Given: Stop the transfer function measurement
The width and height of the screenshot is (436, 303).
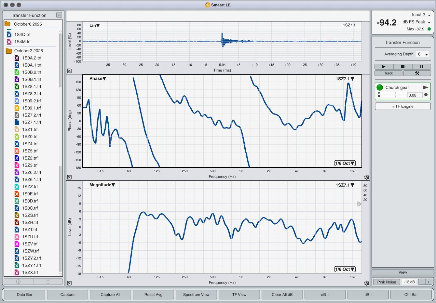Looking at the screenshot, I should pos(402,67).
